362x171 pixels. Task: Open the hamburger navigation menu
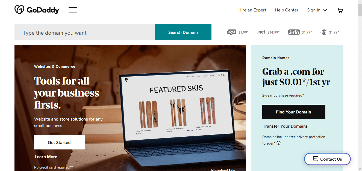coord(73,10)
